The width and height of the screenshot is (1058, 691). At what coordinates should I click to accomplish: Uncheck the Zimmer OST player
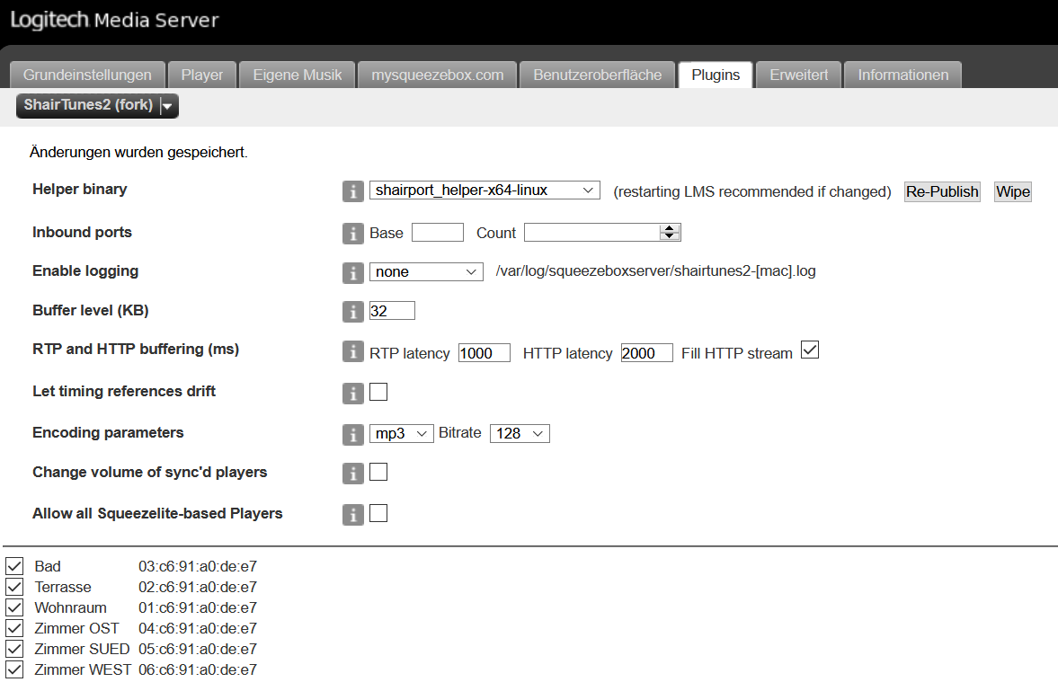click(14, 628)
